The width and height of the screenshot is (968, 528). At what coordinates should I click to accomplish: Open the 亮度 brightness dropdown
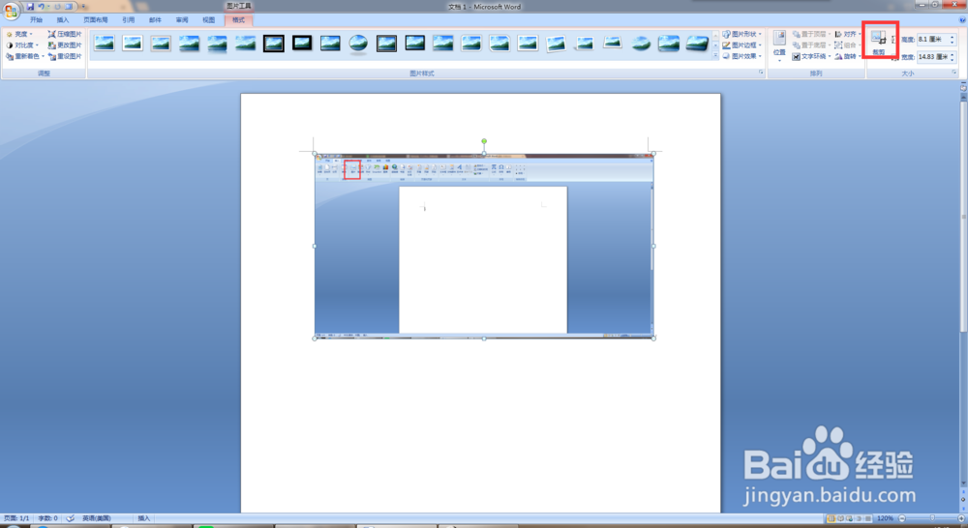coord(19,34)
